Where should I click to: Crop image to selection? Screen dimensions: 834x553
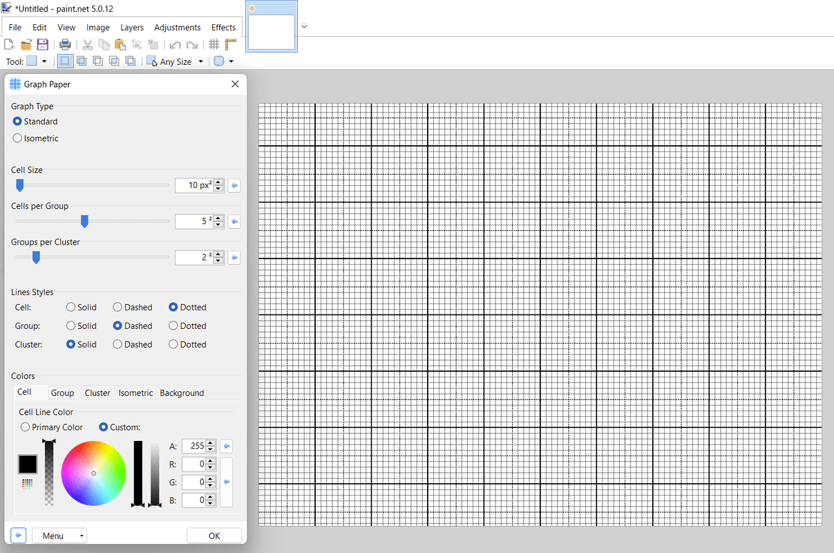point(137,44)
